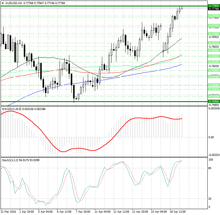
Task: Click the MACD 0.00 zero level label
Action: tap(211, 137)
